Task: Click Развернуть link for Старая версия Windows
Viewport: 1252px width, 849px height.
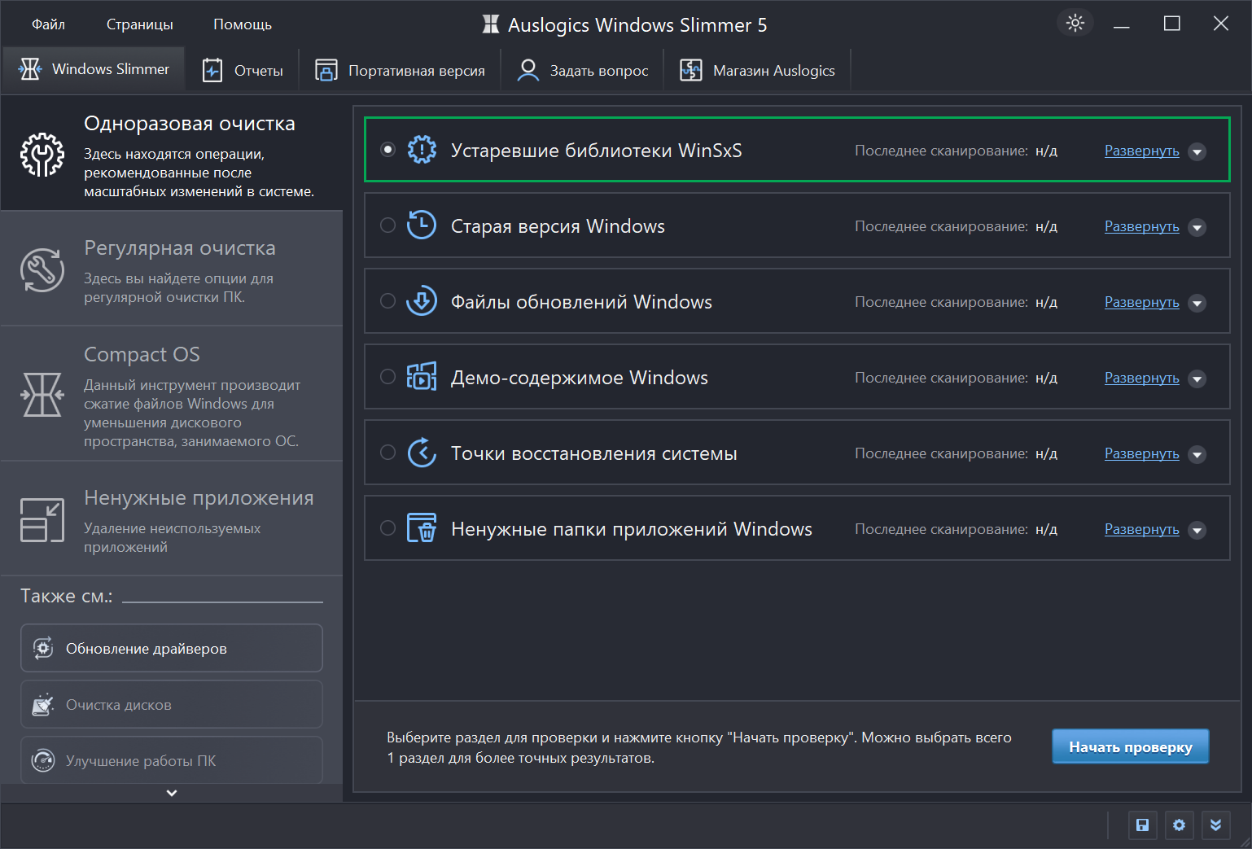Action: (x=1141, y=226)
